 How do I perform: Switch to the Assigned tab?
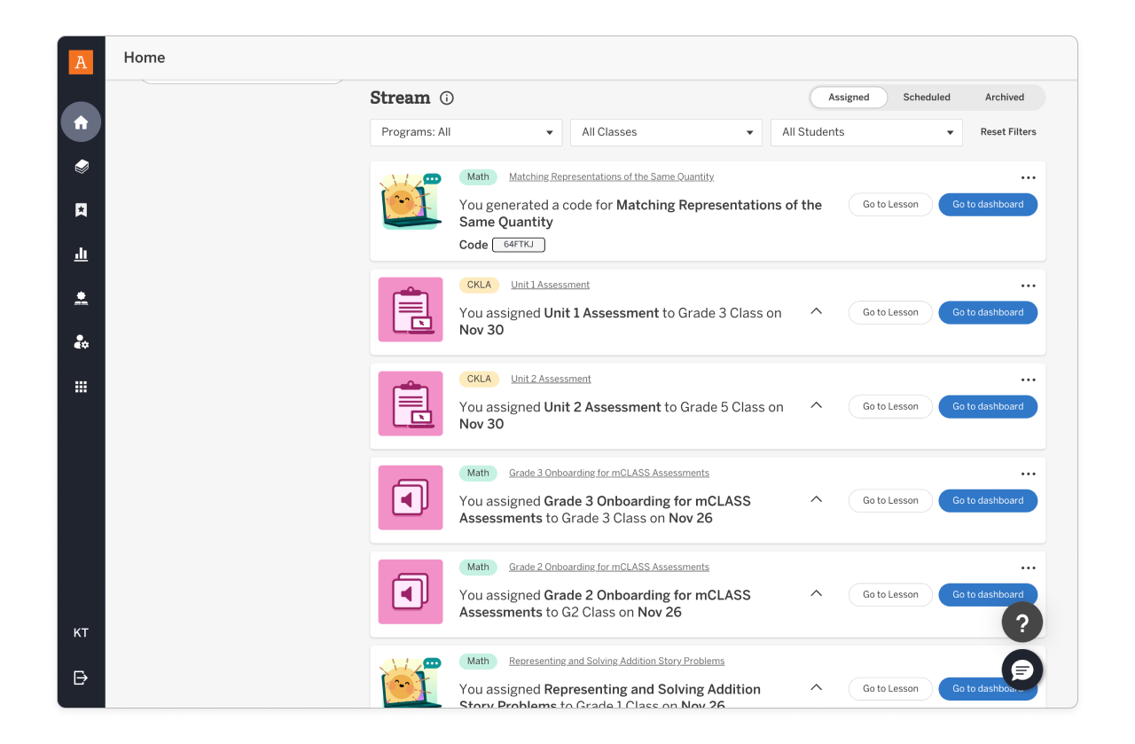849,98
